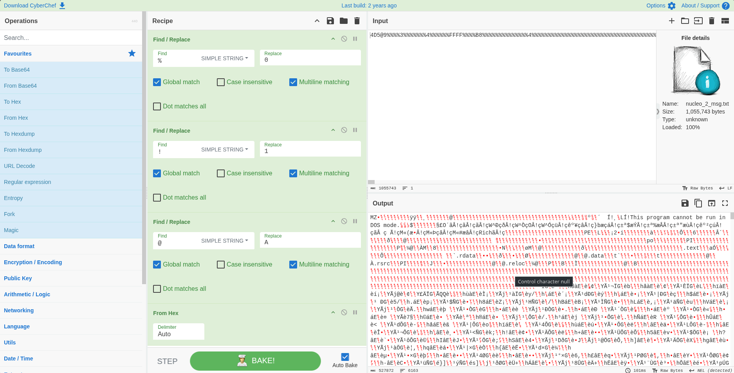Viewport: 734px width, 373px height.
Task: Open the Encryption / Encoding category
Action: [x=33, y=262]
